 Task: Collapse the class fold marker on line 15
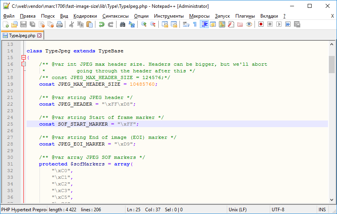23,58
